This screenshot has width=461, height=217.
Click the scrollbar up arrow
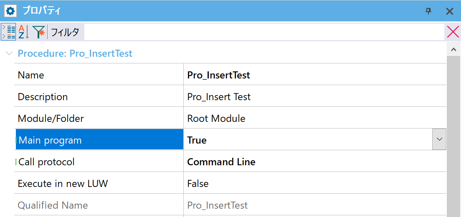coord(453,50)
